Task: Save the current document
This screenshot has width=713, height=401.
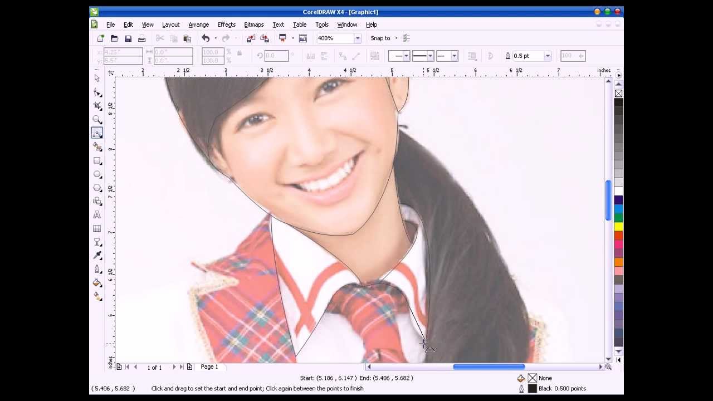Action: [128, 38]
